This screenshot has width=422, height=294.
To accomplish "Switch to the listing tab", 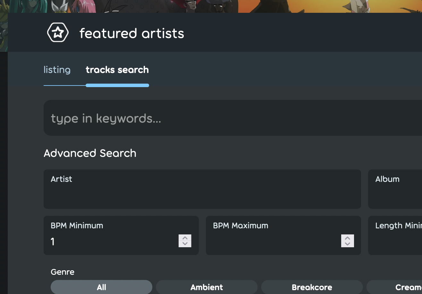I will (x=57, y=69).
